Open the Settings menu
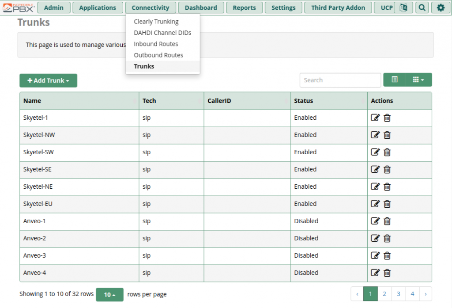The width and height of the screenshot is (452, 308). 283,8
